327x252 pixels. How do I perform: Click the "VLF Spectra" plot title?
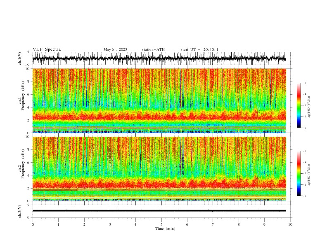click(47, 49)
